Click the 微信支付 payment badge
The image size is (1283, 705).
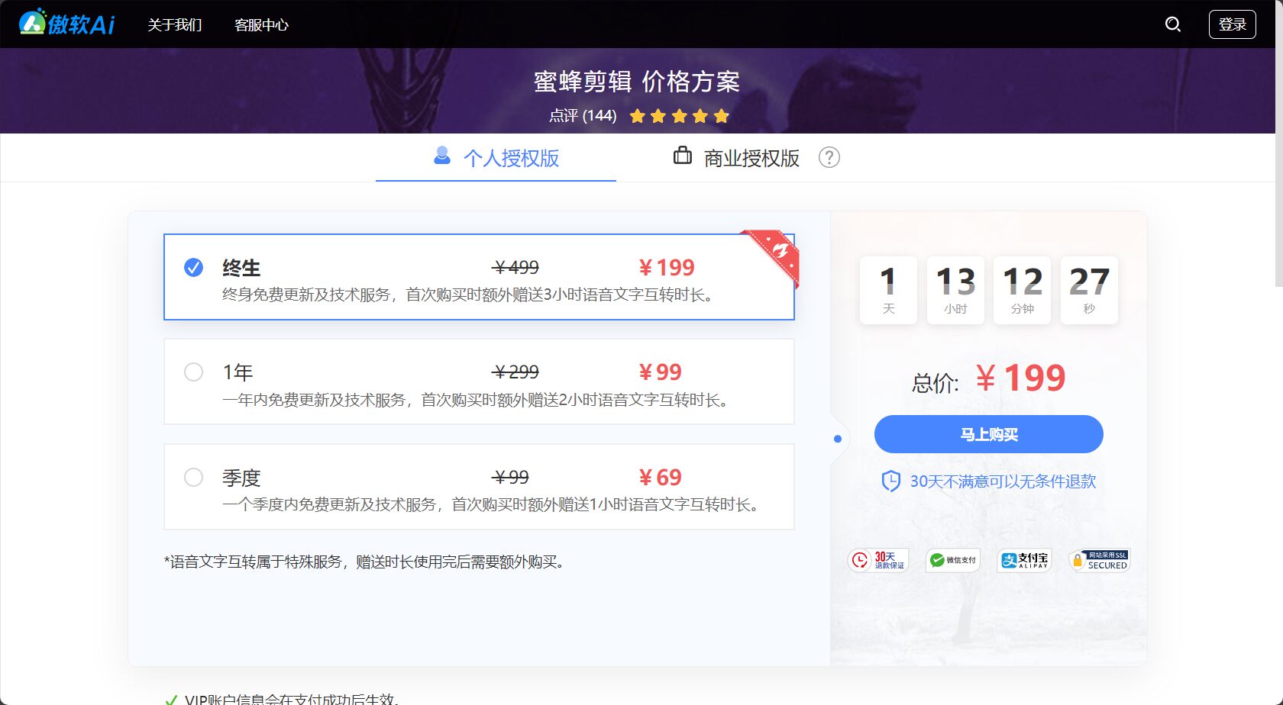(952, 560)
